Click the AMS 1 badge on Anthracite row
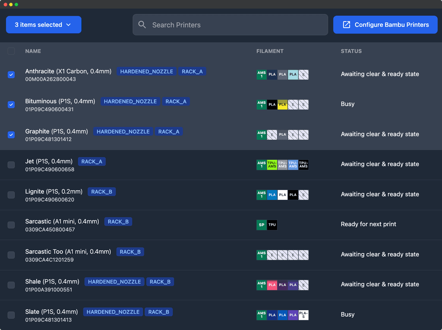 click(262, 74)
